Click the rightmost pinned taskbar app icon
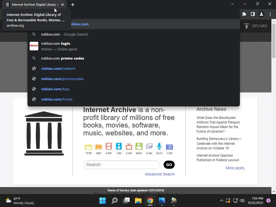Screen dimensions: 276x207 coord(174,201)
